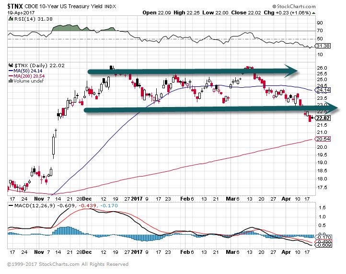Screen dimensions: 346x274
Task: Click the 1.5 label on the MACD axis
Action: pyautogui.click(x=322, y=208)
